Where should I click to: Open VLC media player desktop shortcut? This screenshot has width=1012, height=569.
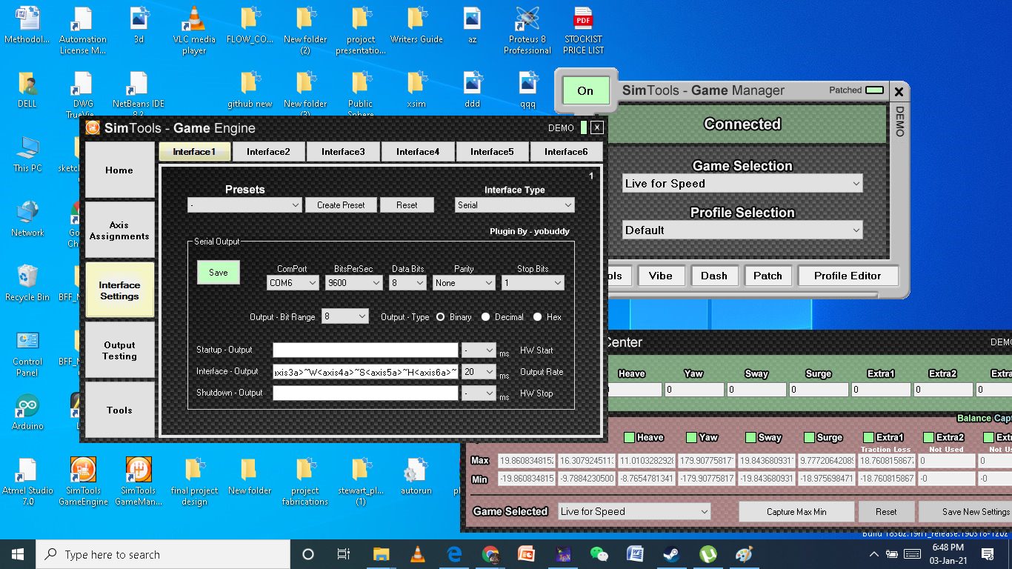pos(194,30)
